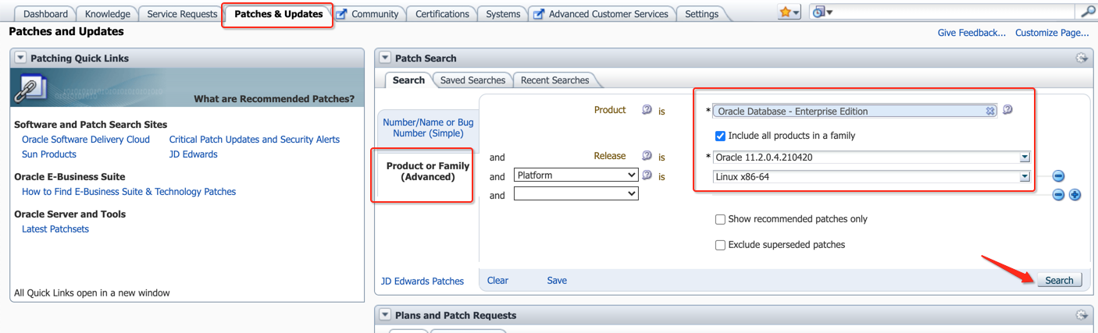Select Number/Name or Bug Number (Simple)
Viewport: 1098px width, 333px height.
[x=428, y=128]
